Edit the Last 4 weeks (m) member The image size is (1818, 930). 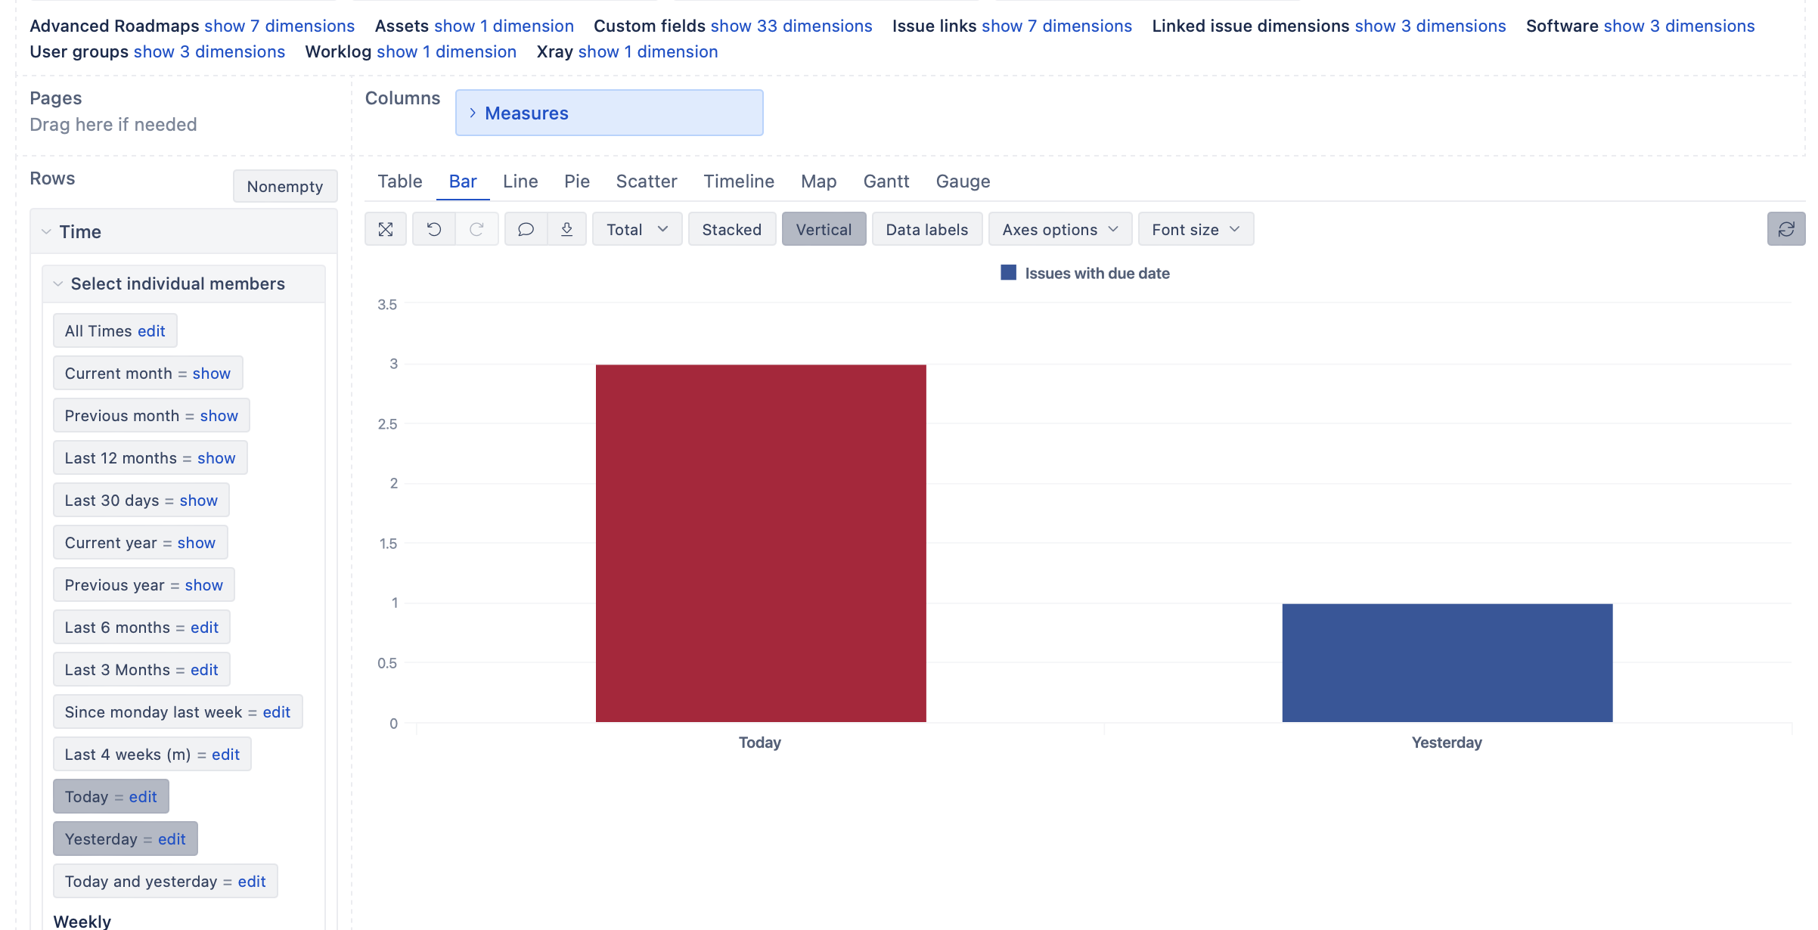(x=225, y=755)
